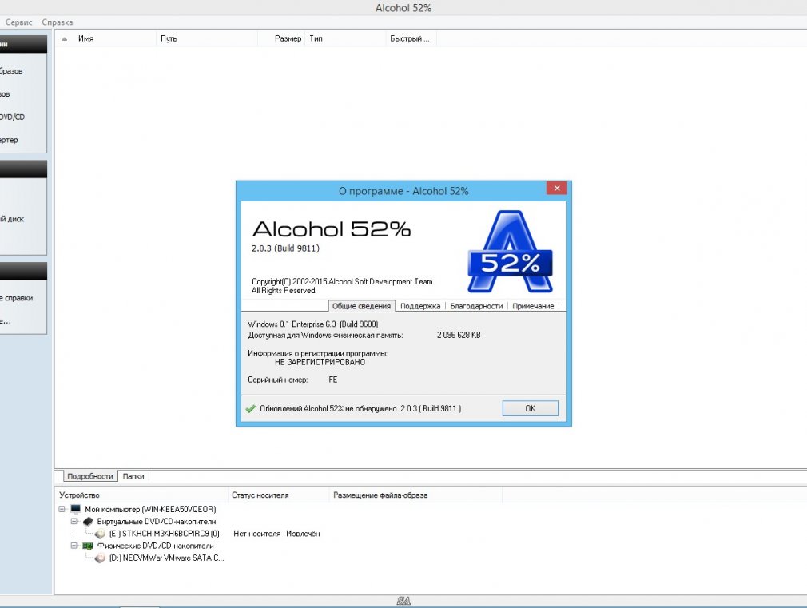This screenshot has width=807, height=608.
Task: Click Windows 8.1 Enterprise 6.3 text
Action: coord(313,324)
